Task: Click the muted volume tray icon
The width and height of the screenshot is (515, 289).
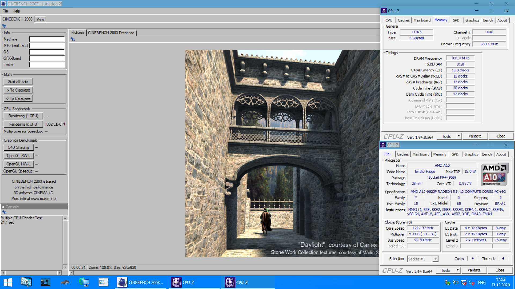Action: pos(472,283)
